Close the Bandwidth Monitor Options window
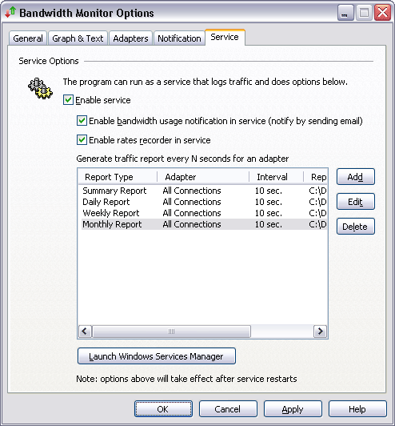Viewport: 395px width, 426px height. pos(382,13)
